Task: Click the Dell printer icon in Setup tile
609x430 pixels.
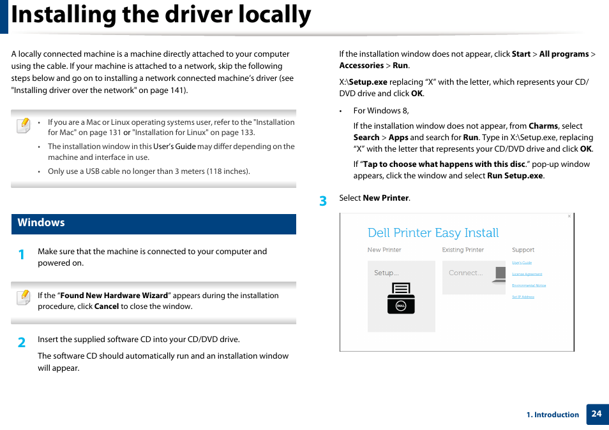Action: click(401, 298)
